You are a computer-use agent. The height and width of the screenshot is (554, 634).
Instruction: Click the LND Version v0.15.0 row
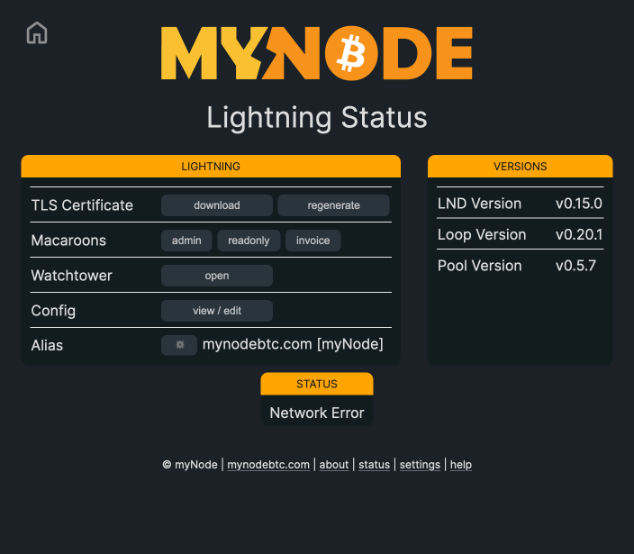pyautogui.click(x=520, y=204)
